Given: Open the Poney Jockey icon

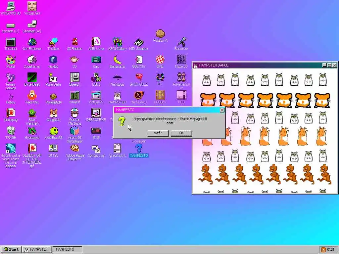Looking at the screenshot, I should [x=10, y=81].
